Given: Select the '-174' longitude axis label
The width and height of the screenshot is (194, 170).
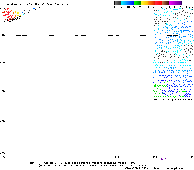Looking at the screenshot, I should tap(78, 157).
